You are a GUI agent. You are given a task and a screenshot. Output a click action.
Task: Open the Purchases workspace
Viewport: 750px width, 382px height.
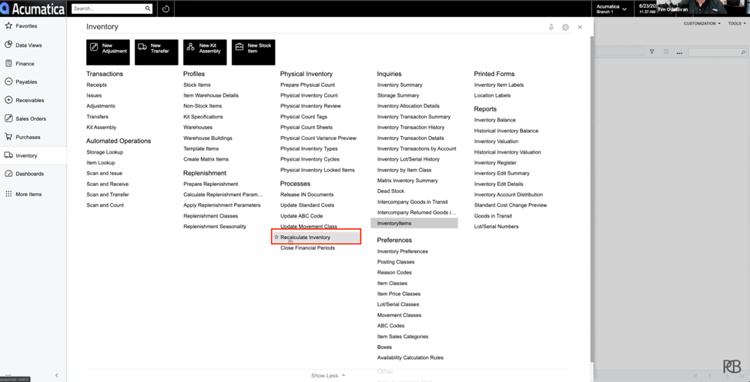coord(28,137)
